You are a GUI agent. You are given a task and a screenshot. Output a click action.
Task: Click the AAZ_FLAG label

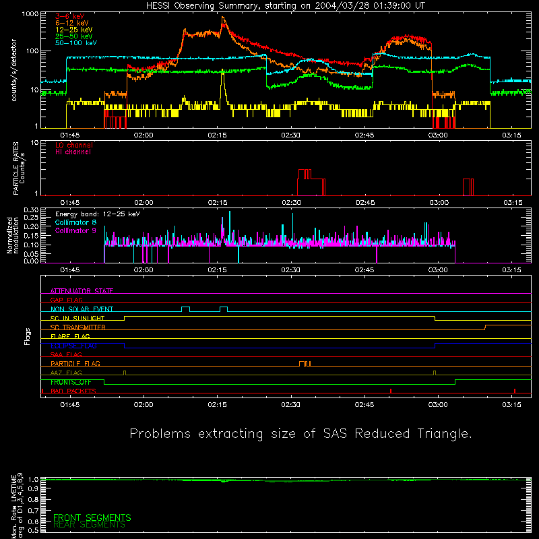tap(66, 373)
